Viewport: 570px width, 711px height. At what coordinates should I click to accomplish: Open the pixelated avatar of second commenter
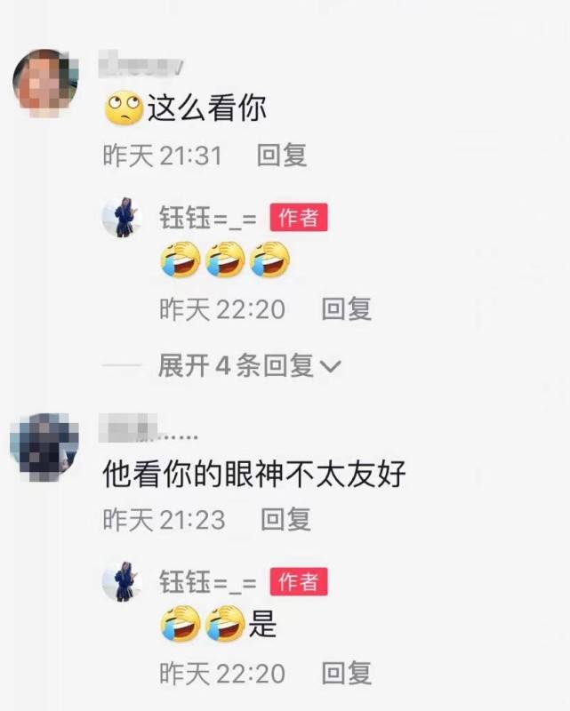click(x=44, y=447)
